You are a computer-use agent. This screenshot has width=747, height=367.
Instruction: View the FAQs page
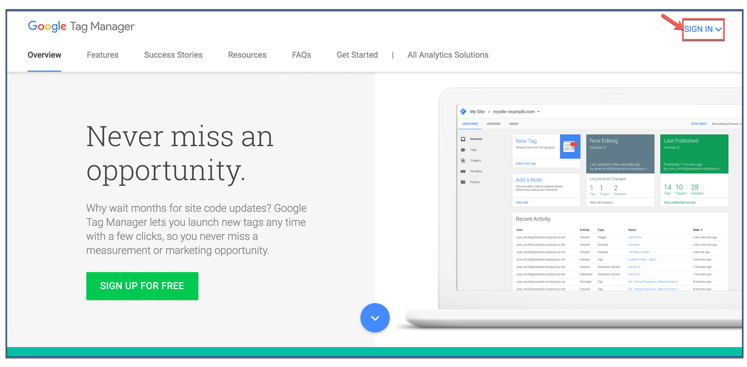pyautogui.click(x=301, y=55)
